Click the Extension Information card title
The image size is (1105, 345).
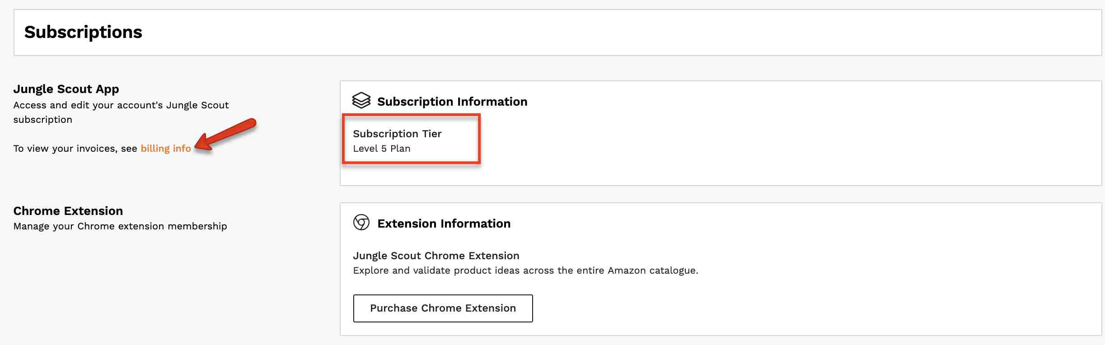pos(444,224)
